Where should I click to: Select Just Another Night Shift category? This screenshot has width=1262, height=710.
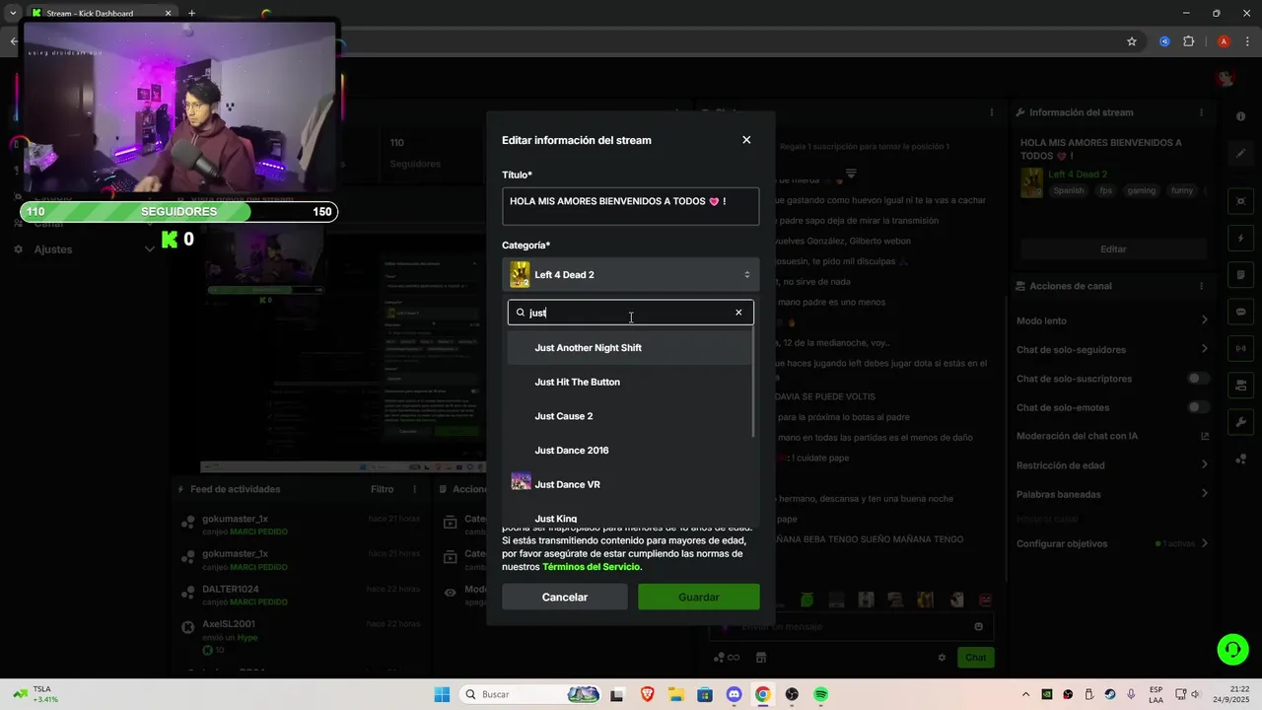point(629,347)
